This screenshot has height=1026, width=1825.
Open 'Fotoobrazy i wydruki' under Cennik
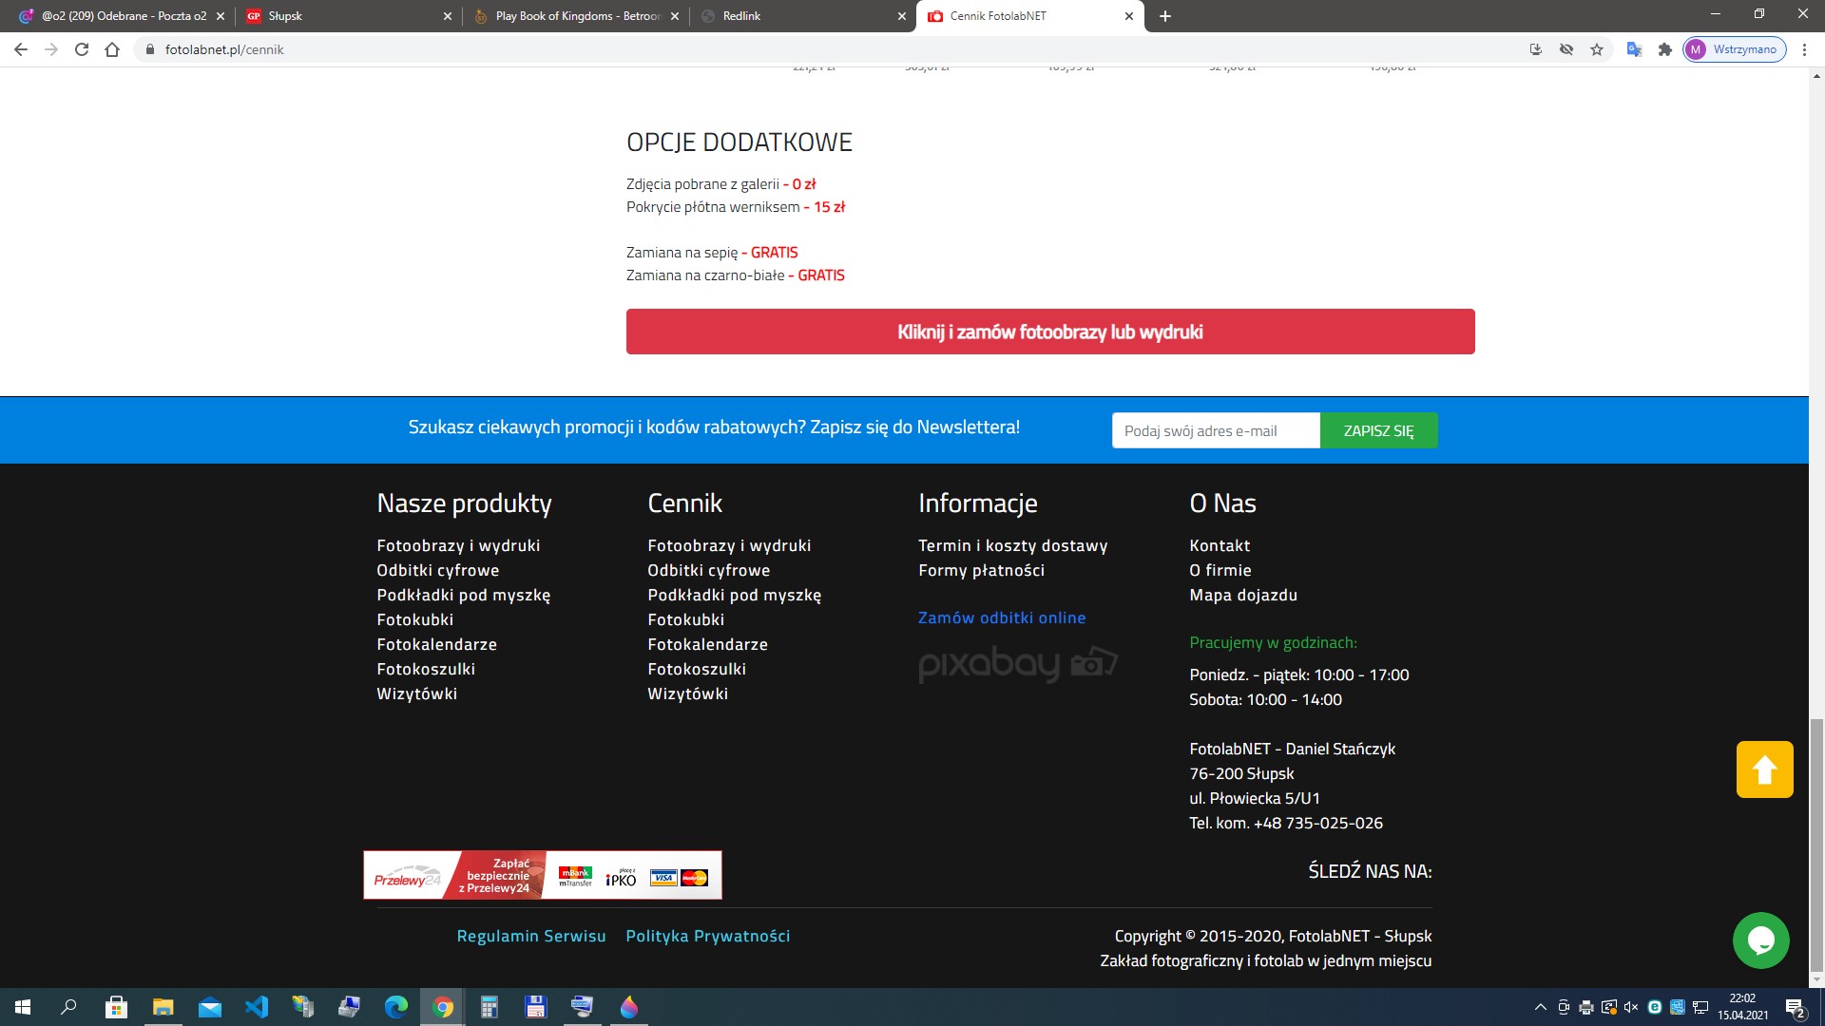pos(729,545)
